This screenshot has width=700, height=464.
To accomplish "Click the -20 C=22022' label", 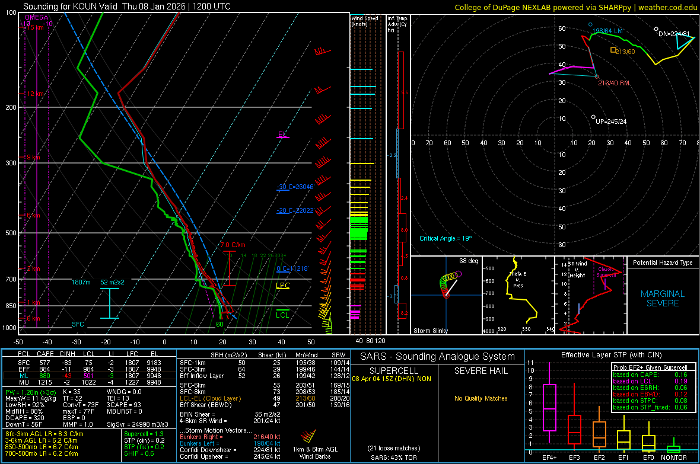I will [x=295, y=210].
